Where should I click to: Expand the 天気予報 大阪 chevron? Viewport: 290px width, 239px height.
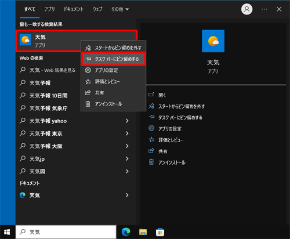pyautogui.click(x=127, y=146)
